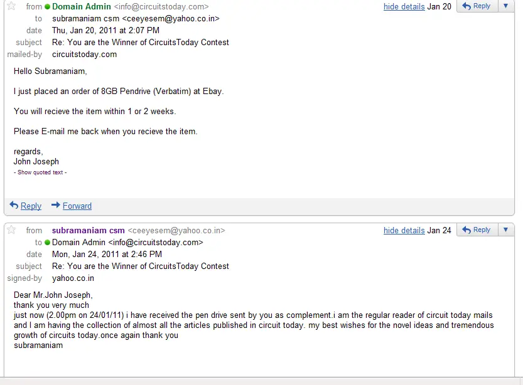
Task: Click the curved arrow icon in Jan 20 Reply button
Action: point(466,6)
